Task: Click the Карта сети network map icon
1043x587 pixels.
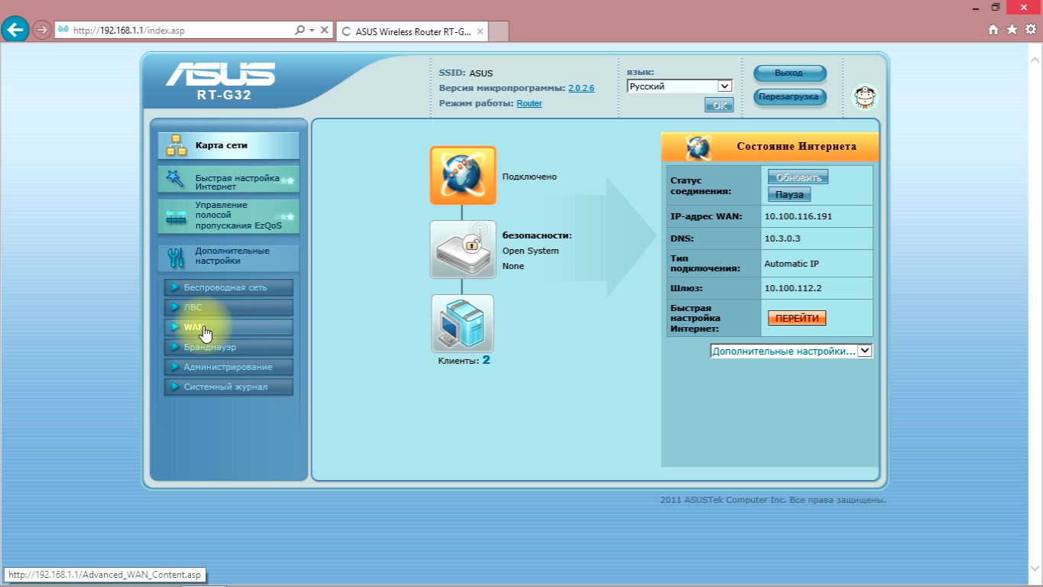Action: click(x=177, y=145)
